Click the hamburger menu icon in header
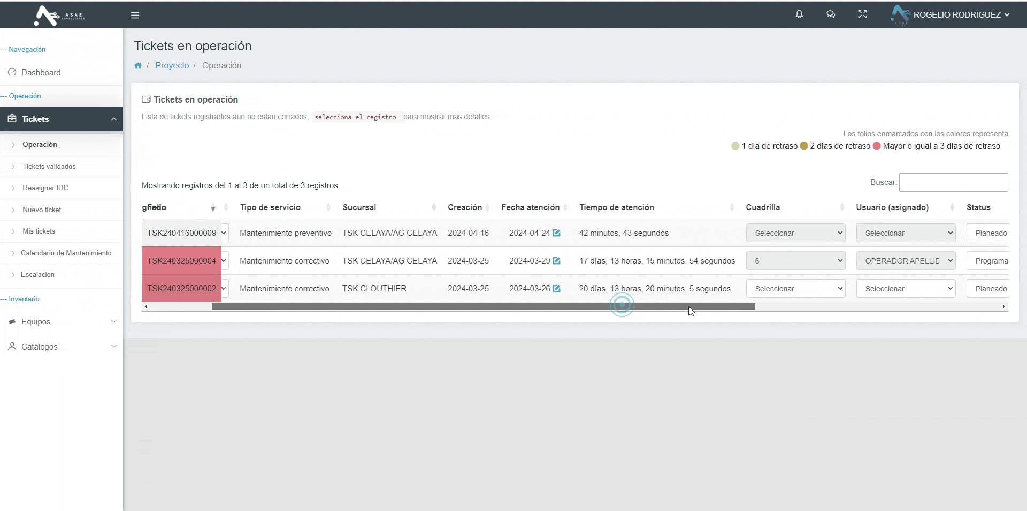Viewport: 1027px width, 511px height. coord(135,15)
